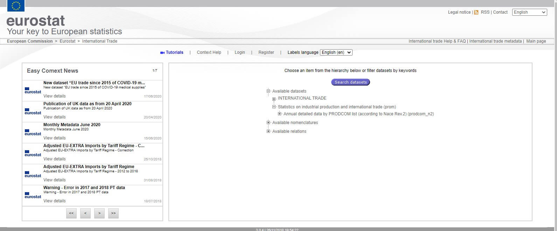Open the Legal notice link
557x231 pixels.
coord(459,12)
